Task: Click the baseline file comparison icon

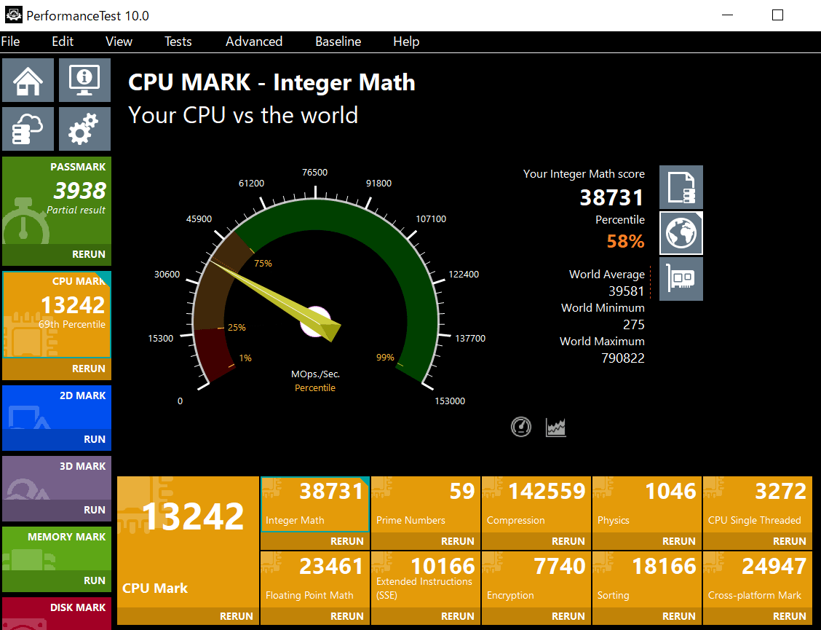Action: point(681,187)
